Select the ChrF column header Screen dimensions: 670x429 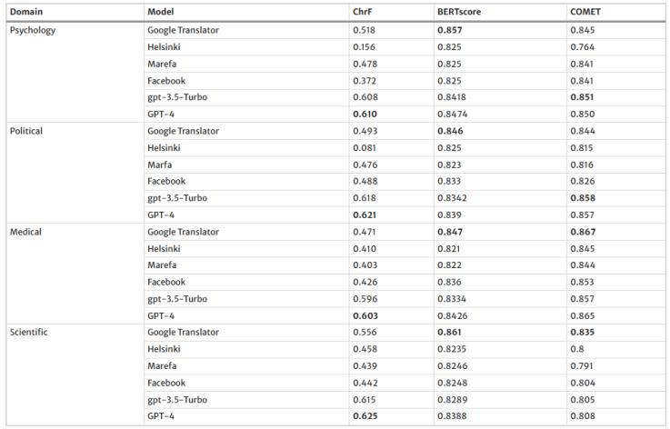(361, 12)
